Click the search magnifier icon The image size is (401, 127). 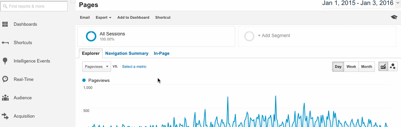pos(5,6)
